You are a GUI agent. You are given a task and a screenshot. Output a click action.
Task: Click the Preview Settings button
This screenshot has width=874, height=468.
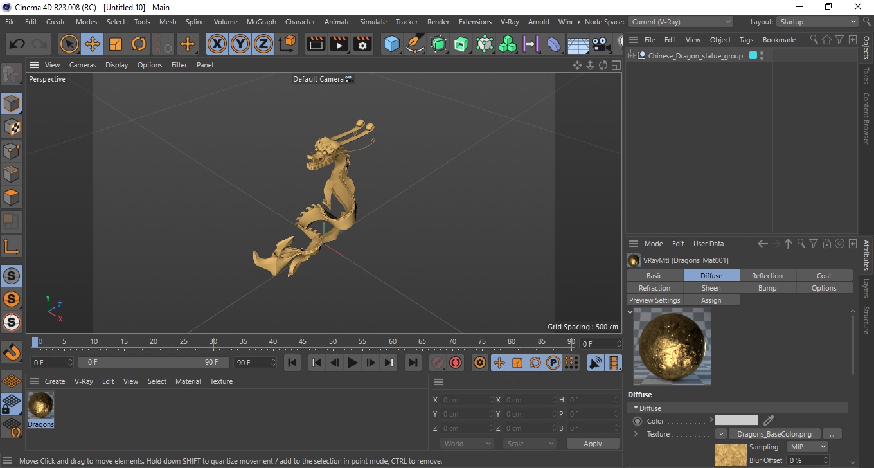pyautogui.click(x=654, y=300)
